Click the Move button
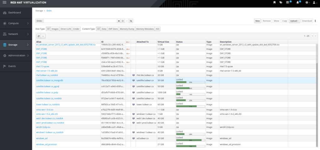 pyautogui.click(x=277, y=21)
